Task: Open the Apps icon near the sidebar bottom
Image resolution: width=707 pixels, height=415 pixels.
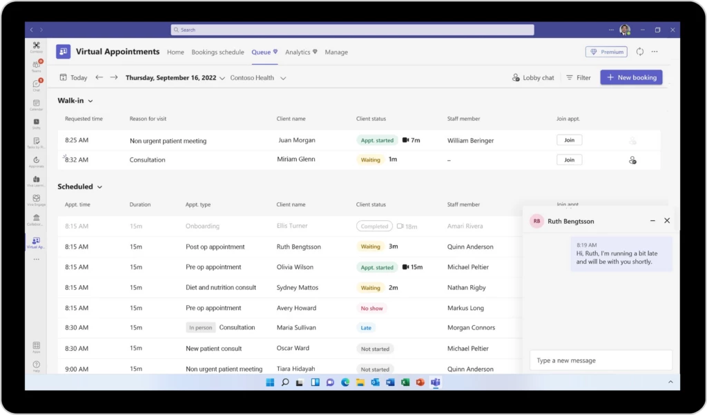Action: [36, 345]
